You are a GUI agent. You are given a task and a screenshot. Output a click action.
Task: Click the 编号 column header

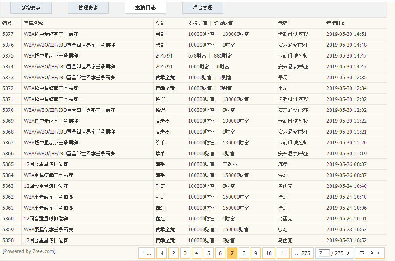click(x=7, y=23)
